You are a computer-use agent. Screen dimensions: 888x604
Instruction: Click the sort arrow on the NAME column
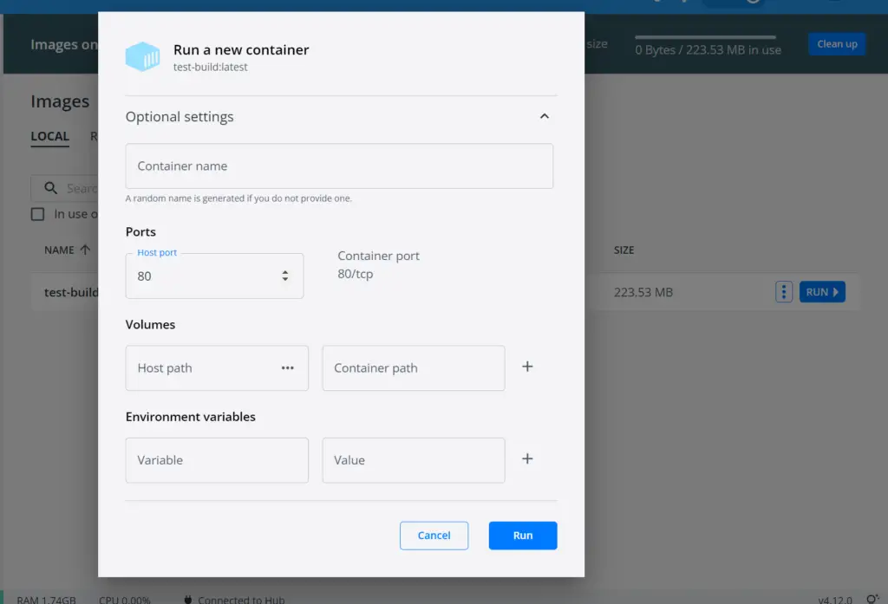[x=87, y=250]
